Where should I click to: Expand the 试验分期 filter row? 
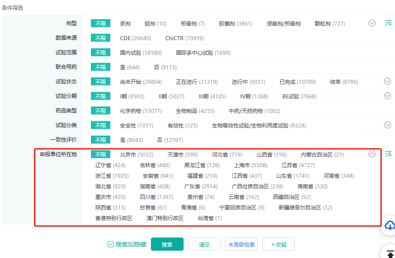pos(387,96)
